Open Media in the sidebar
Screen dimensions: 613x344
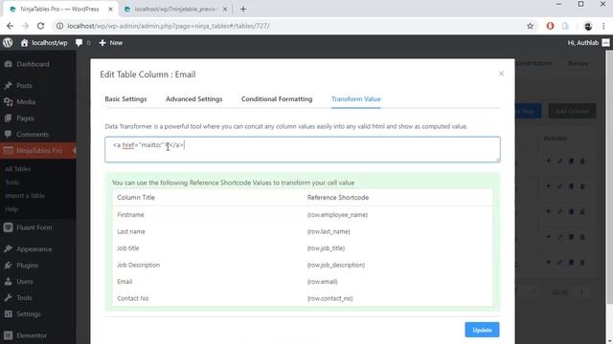click(x=26, y=102)
